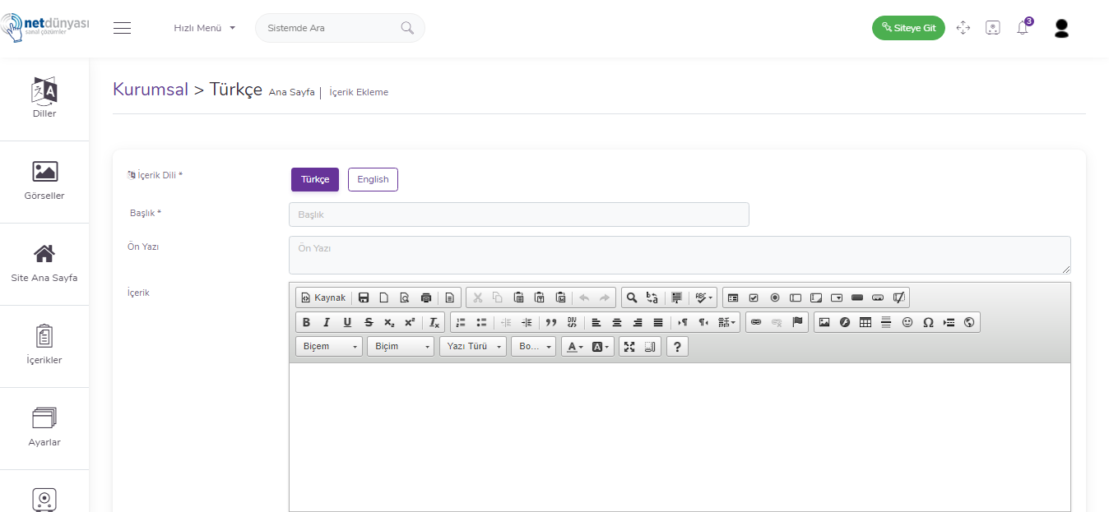The image size is (1109, 512).
Task: Select English content language
Action: pos(373,179)
